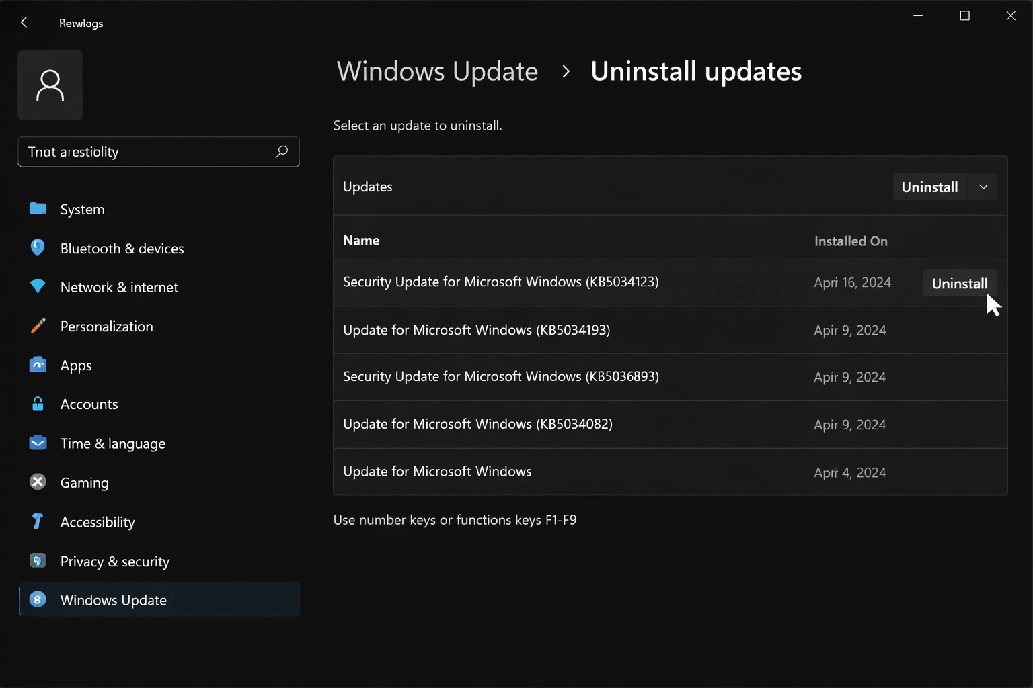Click the Network & internet wifi icon

[38, 287]
